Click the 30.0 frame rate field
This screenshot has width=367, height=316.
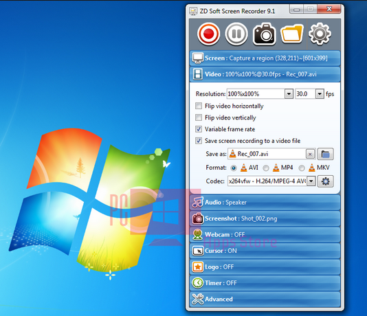click(x=305, y=94)
